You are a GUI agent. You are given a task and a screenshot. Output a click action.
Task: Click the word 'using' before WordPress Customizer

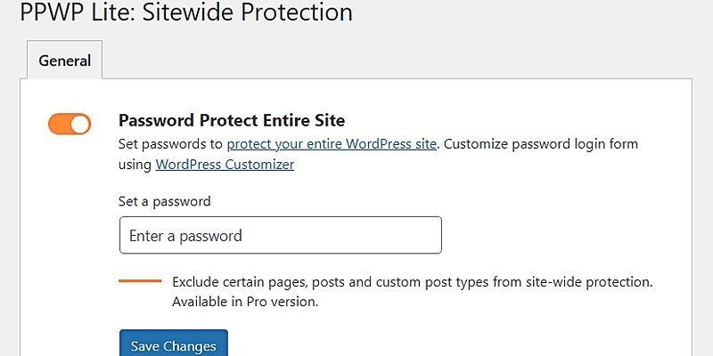[x=135, y=164]
